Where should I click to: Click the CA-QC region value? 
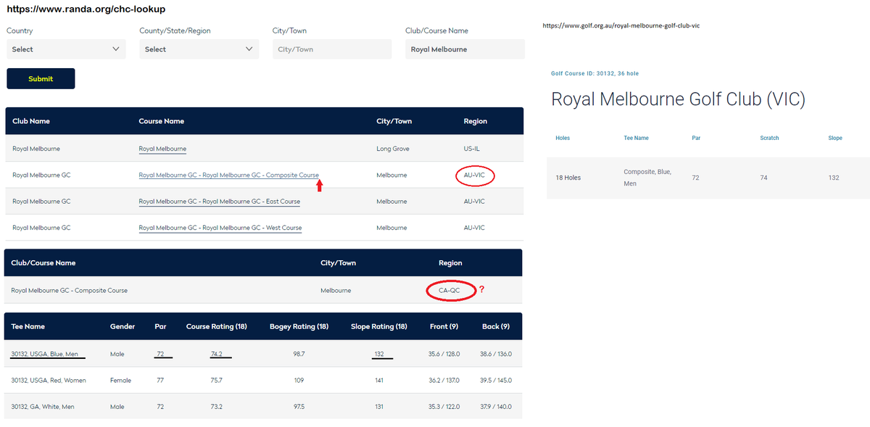coord(449,290)
